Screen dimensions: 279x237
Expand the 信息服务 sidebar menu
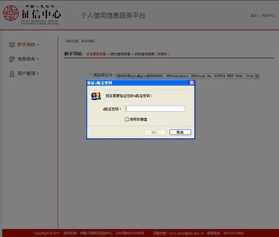click(x=28, y=59)
